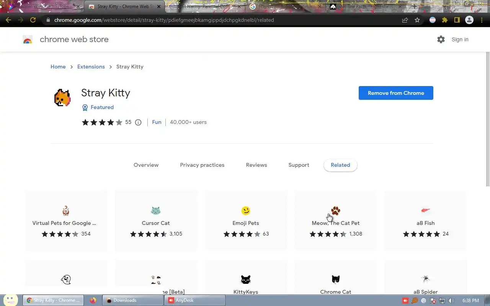Open the Chrome Web Store rainbow logo
The height and width of the screenshot is (306, 490).
(28, 39)
